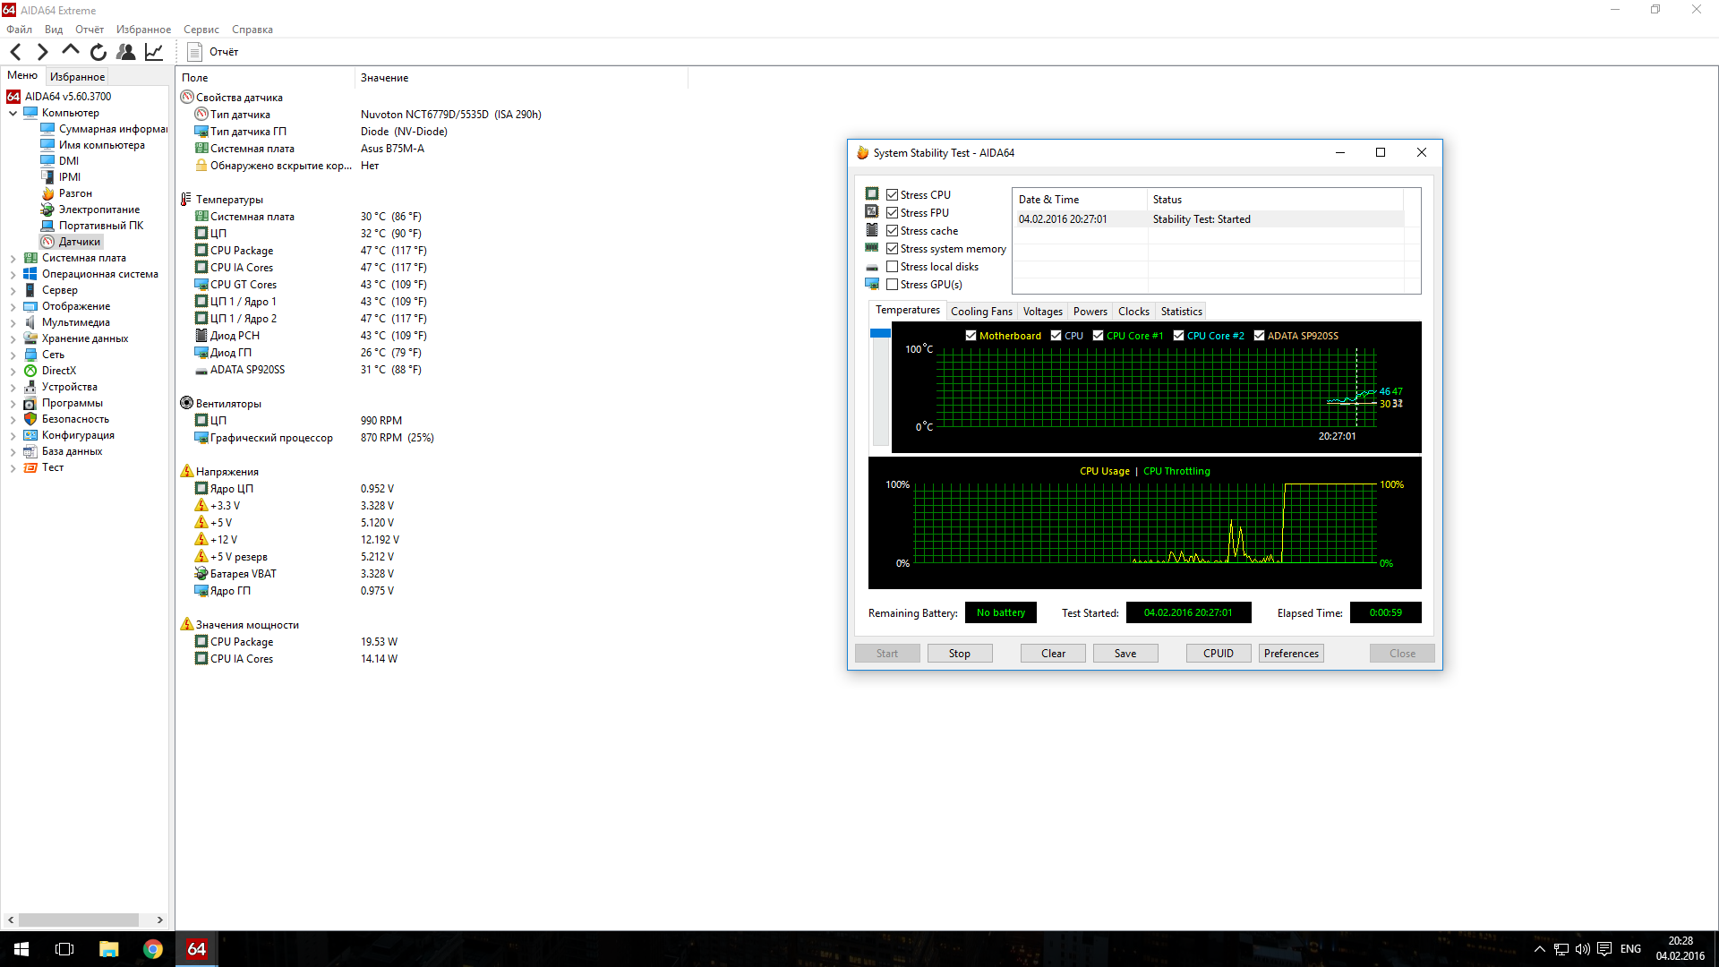Open Chrome from the taskbar
This screenshot has height=967, width=1719.
[153, 949]
